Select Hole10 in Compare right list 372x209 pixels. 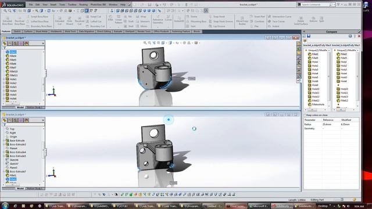tap(342, 89)
